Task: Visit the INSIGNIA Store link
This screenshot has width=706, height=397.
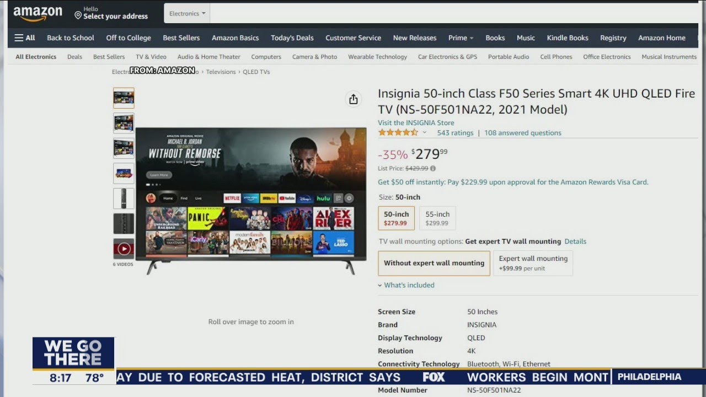Action: tap(416, 123)
